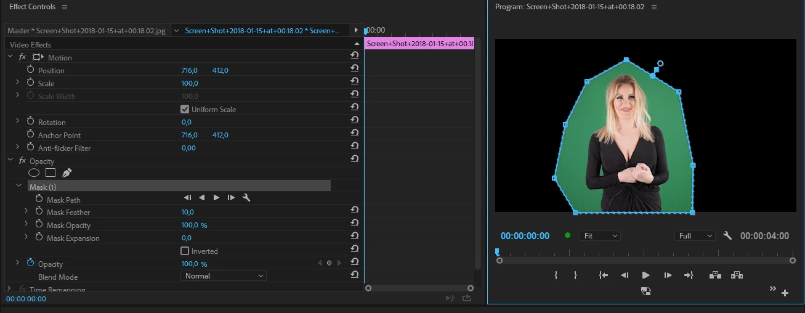This screenshot has height=313, width=805.
Task: Toggle animation stopwatch for Scale
Action: tap(30, 83)
